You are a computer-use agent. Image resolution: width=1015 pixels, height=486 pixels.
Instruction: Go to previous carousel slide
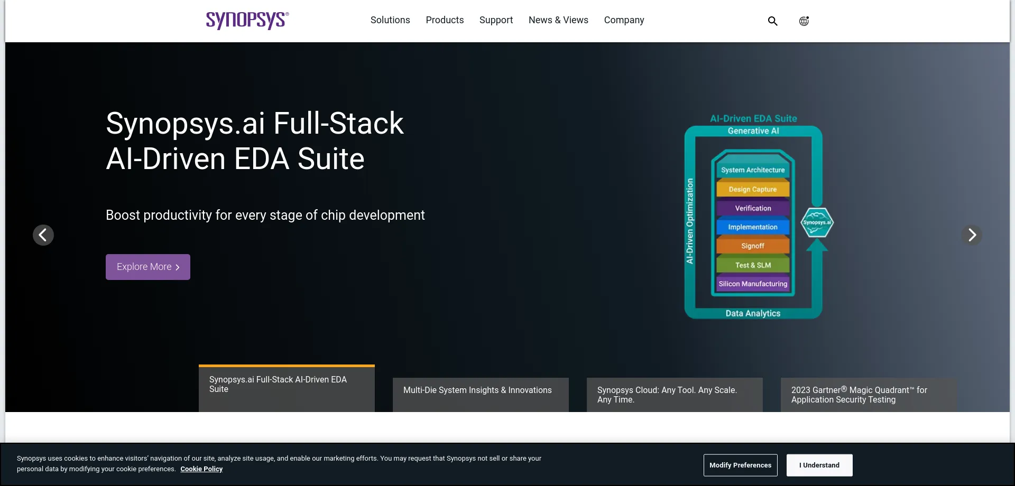(43, 235)
